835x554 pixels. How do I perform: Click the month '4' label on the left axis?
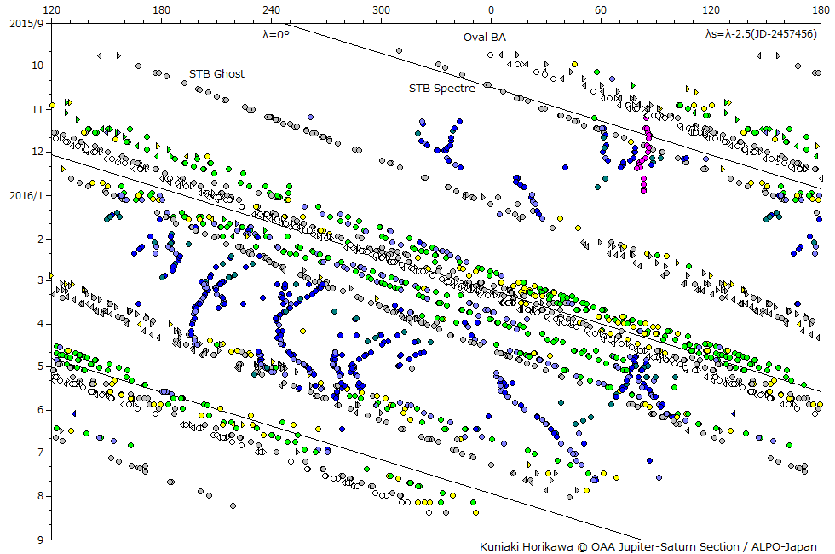click(41, 323)
